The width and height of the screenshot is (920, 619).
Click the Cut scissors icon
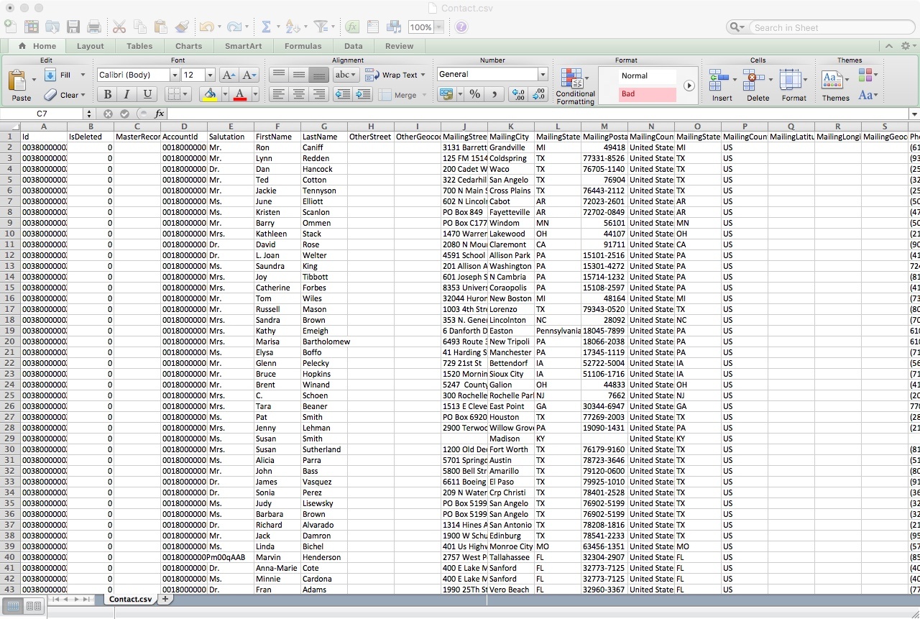119,27
